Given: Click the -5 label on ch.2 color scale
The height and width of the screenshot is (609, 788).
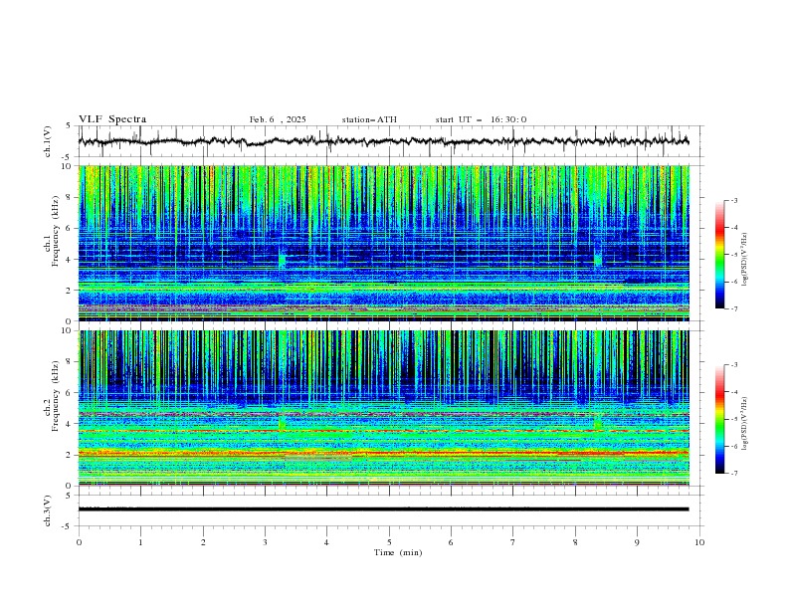Looking at the screenshot, I should 733,419.
